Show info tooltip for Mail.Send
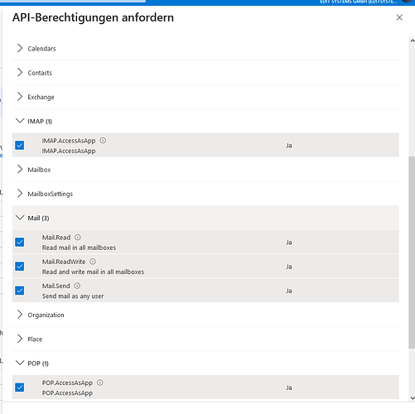 tap(77, 286)
